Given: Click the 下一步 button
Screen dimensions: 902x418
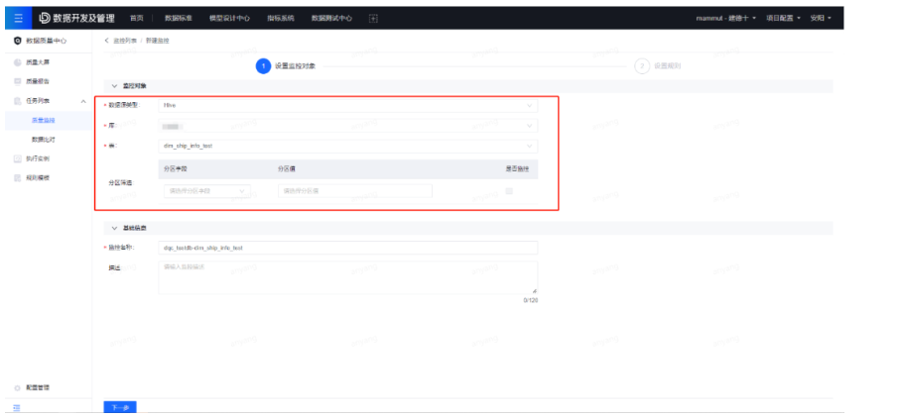Looking at the screenshot, I should pos(120,408).
